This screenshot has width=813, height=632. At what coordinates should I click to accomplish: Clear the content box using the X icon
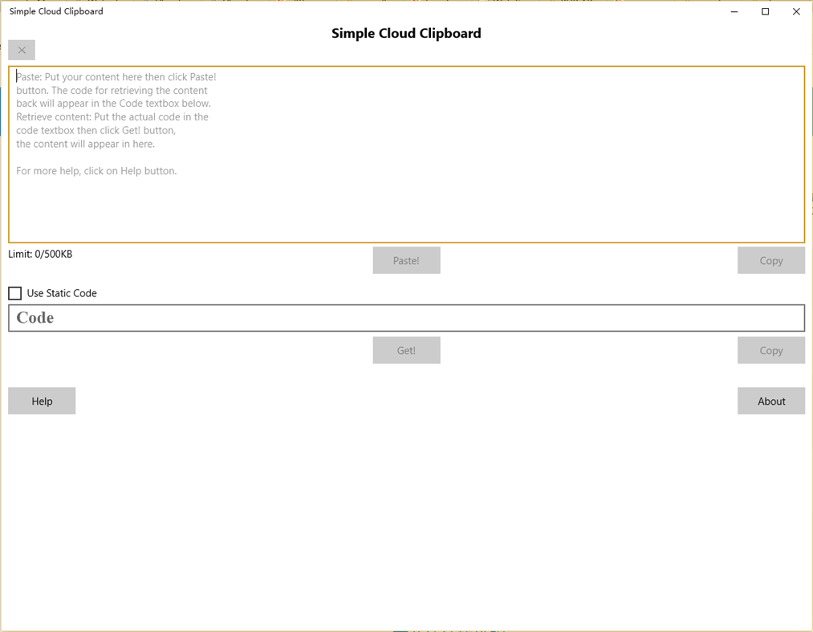[21, 50]
